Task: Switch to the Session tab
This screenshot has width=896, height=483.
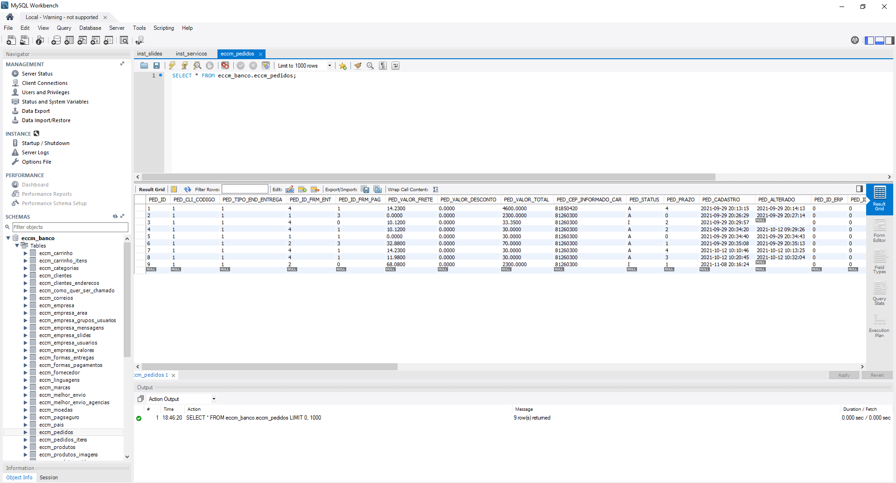Action: coord(49,477)
